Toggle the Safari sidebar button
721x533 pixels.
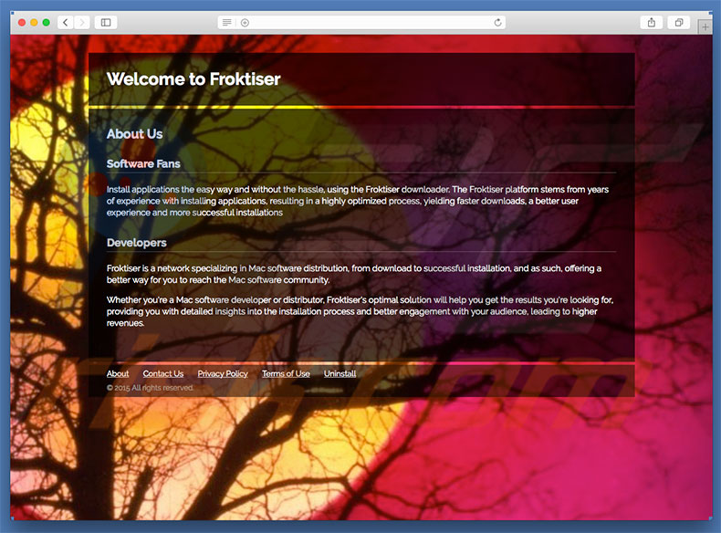tap(106, 22)
